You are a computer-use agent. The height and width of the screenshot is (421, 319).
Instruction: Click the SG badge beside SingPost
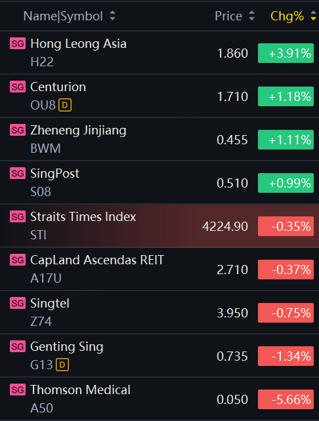pyautogui.click(x=18, y=173)
